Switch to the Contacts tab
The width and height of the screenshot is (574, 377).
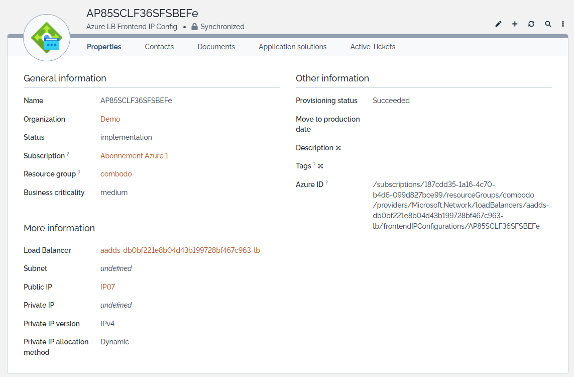159,47
